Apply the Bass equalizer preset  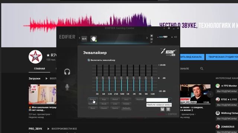[x=93, y=108]
